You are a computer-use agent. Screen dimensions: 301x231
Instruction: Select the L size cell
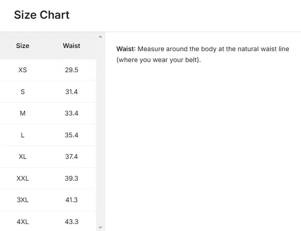[23, 135]
